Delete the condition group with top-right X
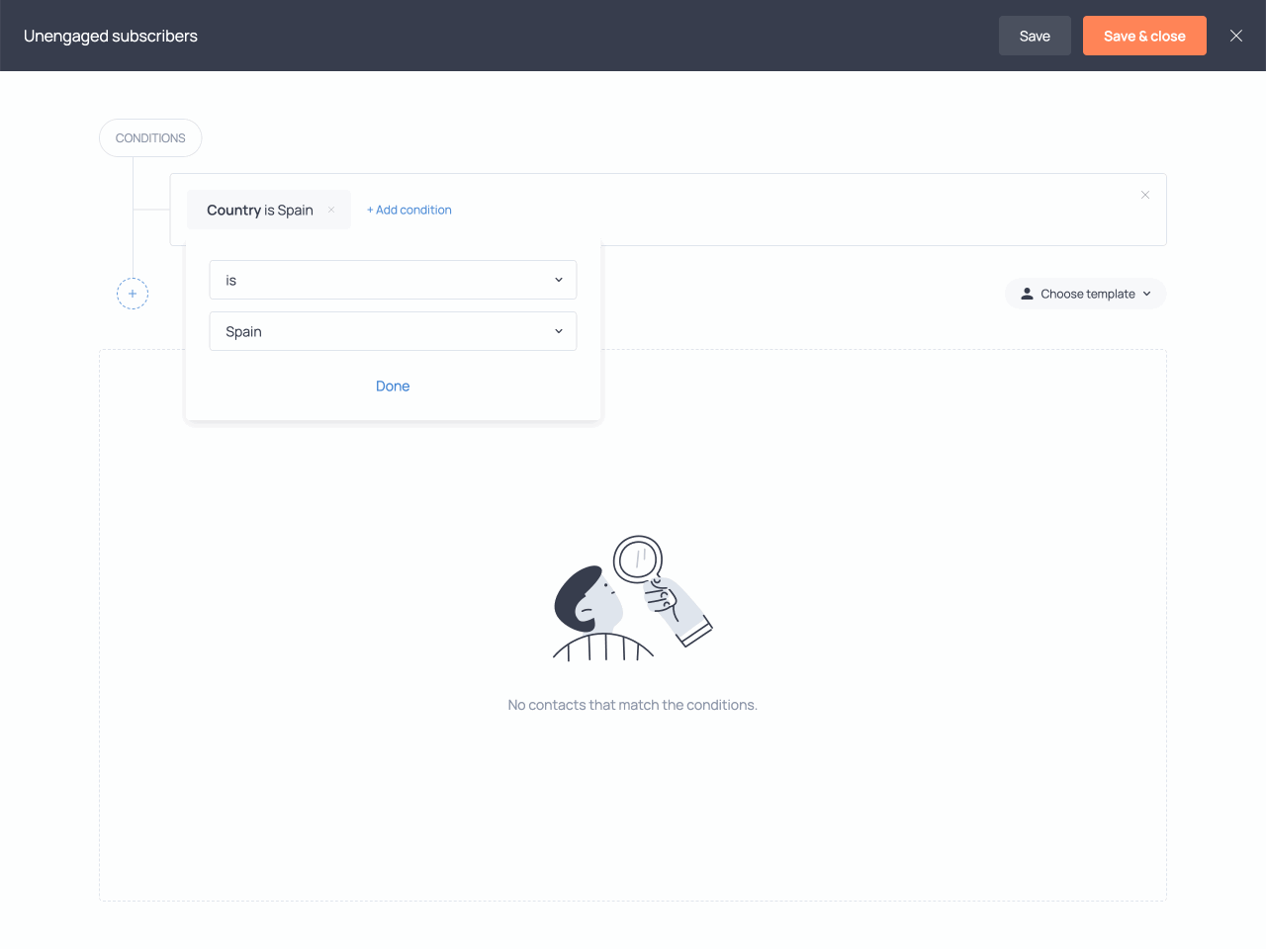The image size is (1266, 949). click(x=1145, y=195)
